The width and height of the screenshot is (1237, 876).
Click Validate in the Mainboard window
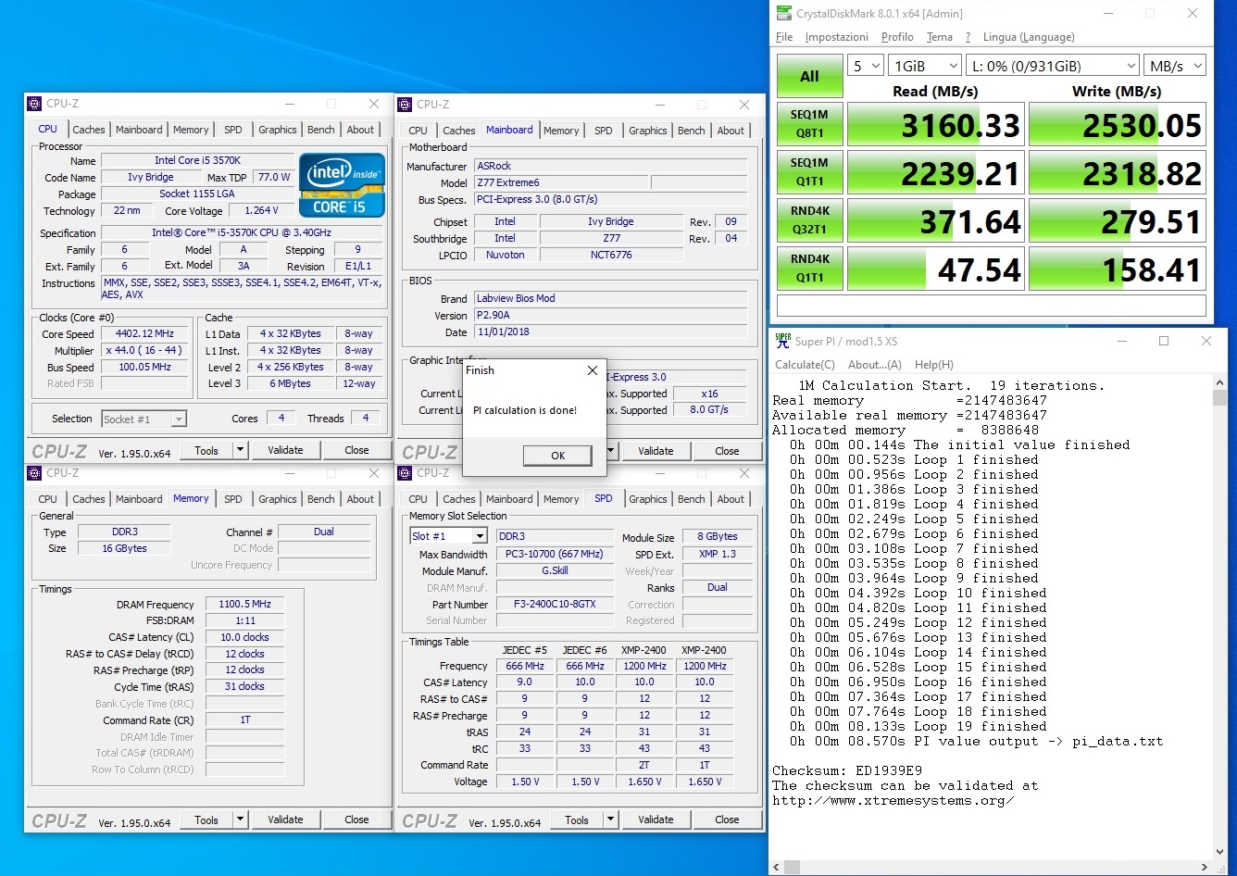point(656,451)
